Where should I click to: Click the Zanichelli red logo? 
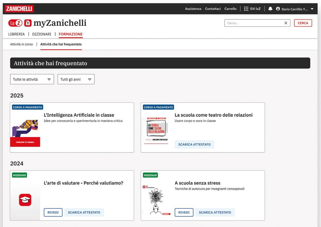[19, 9]
